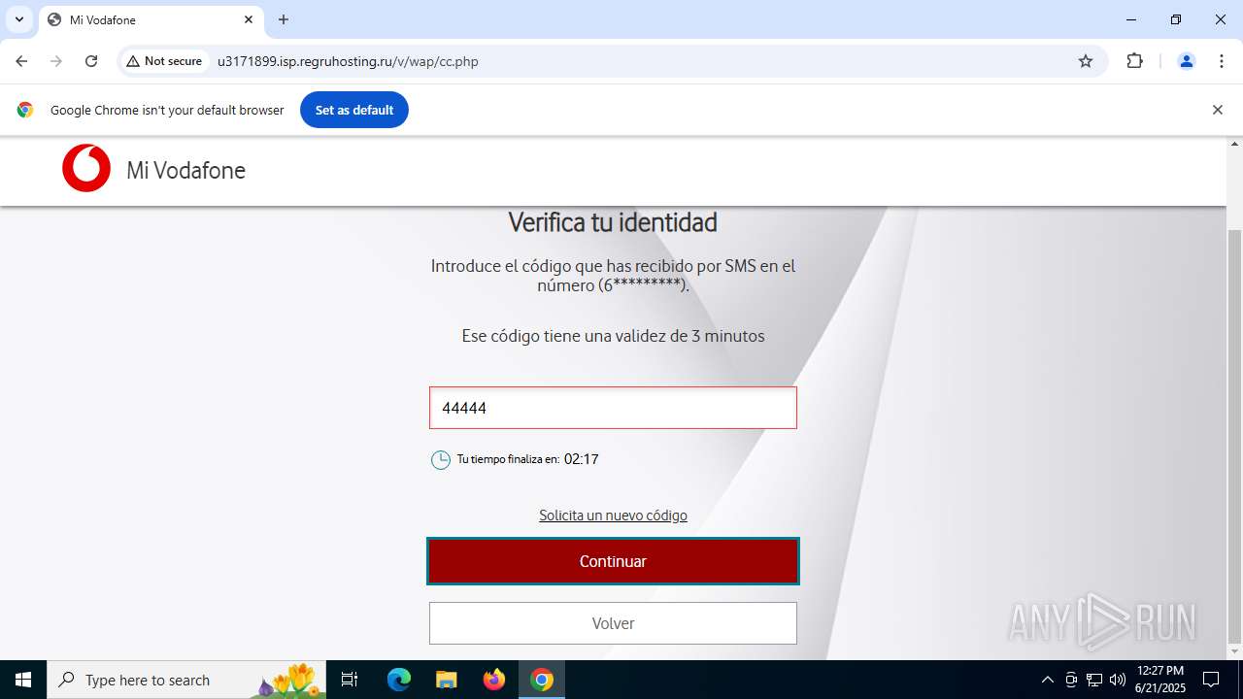The image size is (1243, 699).
Task: Select the Mi Vodafone tab
Action: (x=151, y=19)
